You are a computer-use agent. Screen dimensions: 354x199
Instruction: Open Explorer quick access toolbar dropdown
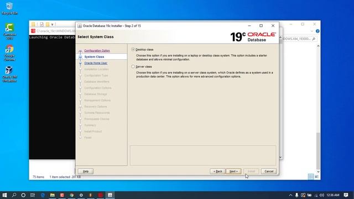coord(52,24)
